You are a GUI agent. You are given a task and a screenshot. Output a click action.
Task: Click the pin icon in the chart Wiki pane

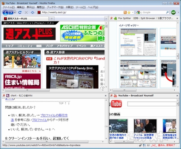point(4,96)
